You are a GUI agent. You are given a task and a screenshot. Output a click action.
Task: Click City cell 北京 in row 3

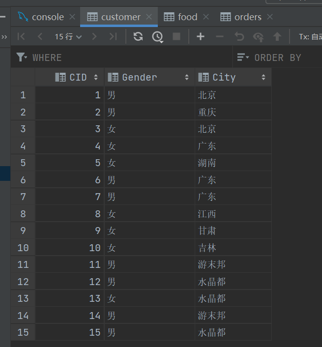[233, 129]
